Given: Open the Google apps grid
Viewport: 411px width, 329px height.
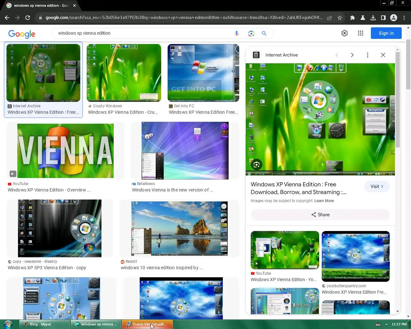Looking at the screenshot, I should click(x=361, y=33).
